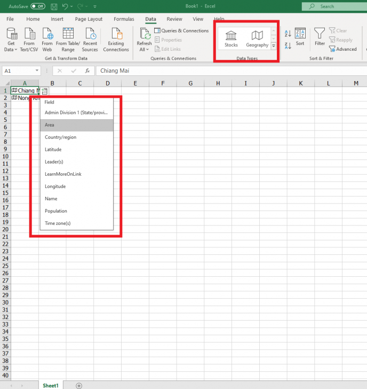Redo the last action
This screenshot has height=389, width=367.
[80, 6]
